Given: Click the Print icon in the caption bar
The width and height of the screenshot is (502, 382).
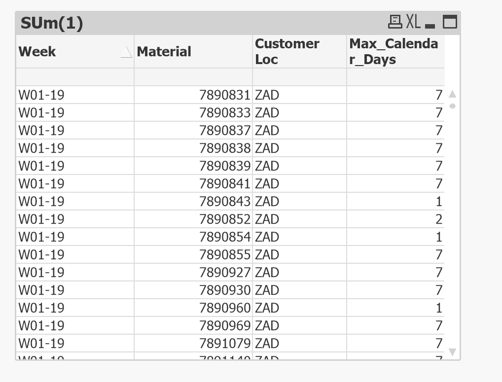Looking at the screenshot, I should [395, 21].
